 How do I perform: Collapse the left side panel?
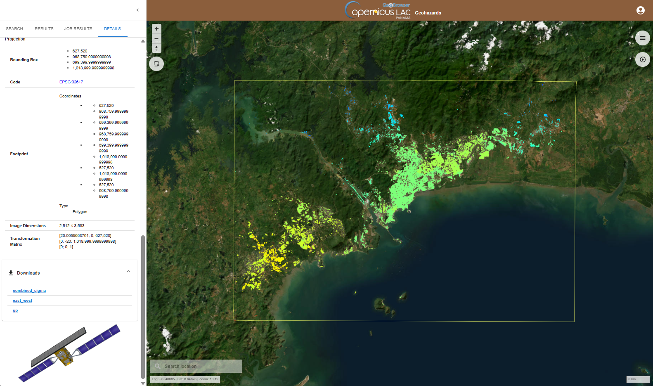tap(137, 10)
